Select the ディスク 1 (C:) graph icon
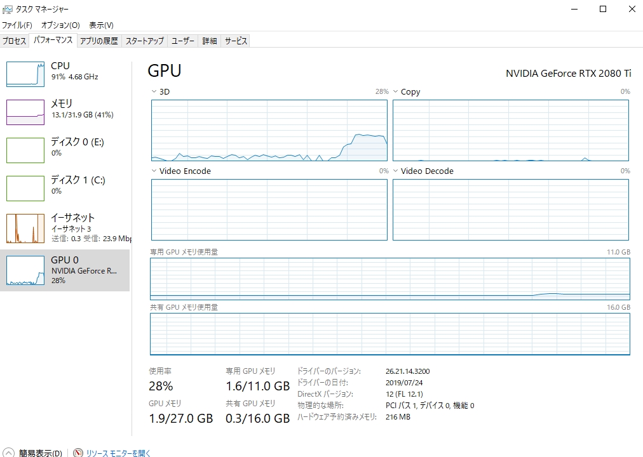Viewport: 643px width, 457px height. (x=25, y=188)
